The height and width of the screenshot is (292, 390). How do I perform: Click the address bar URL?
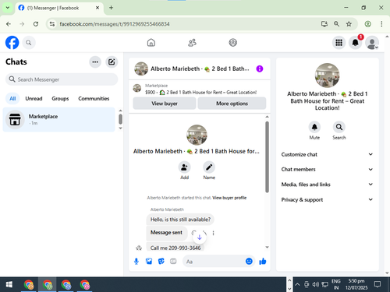115,24
